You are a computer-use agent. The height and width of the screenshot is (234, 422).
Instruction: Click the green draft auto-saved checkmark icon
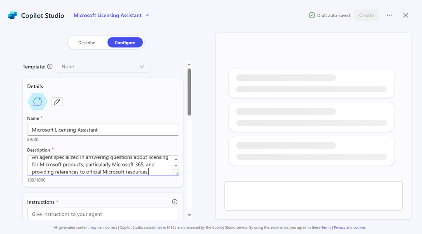coord(312,15)
